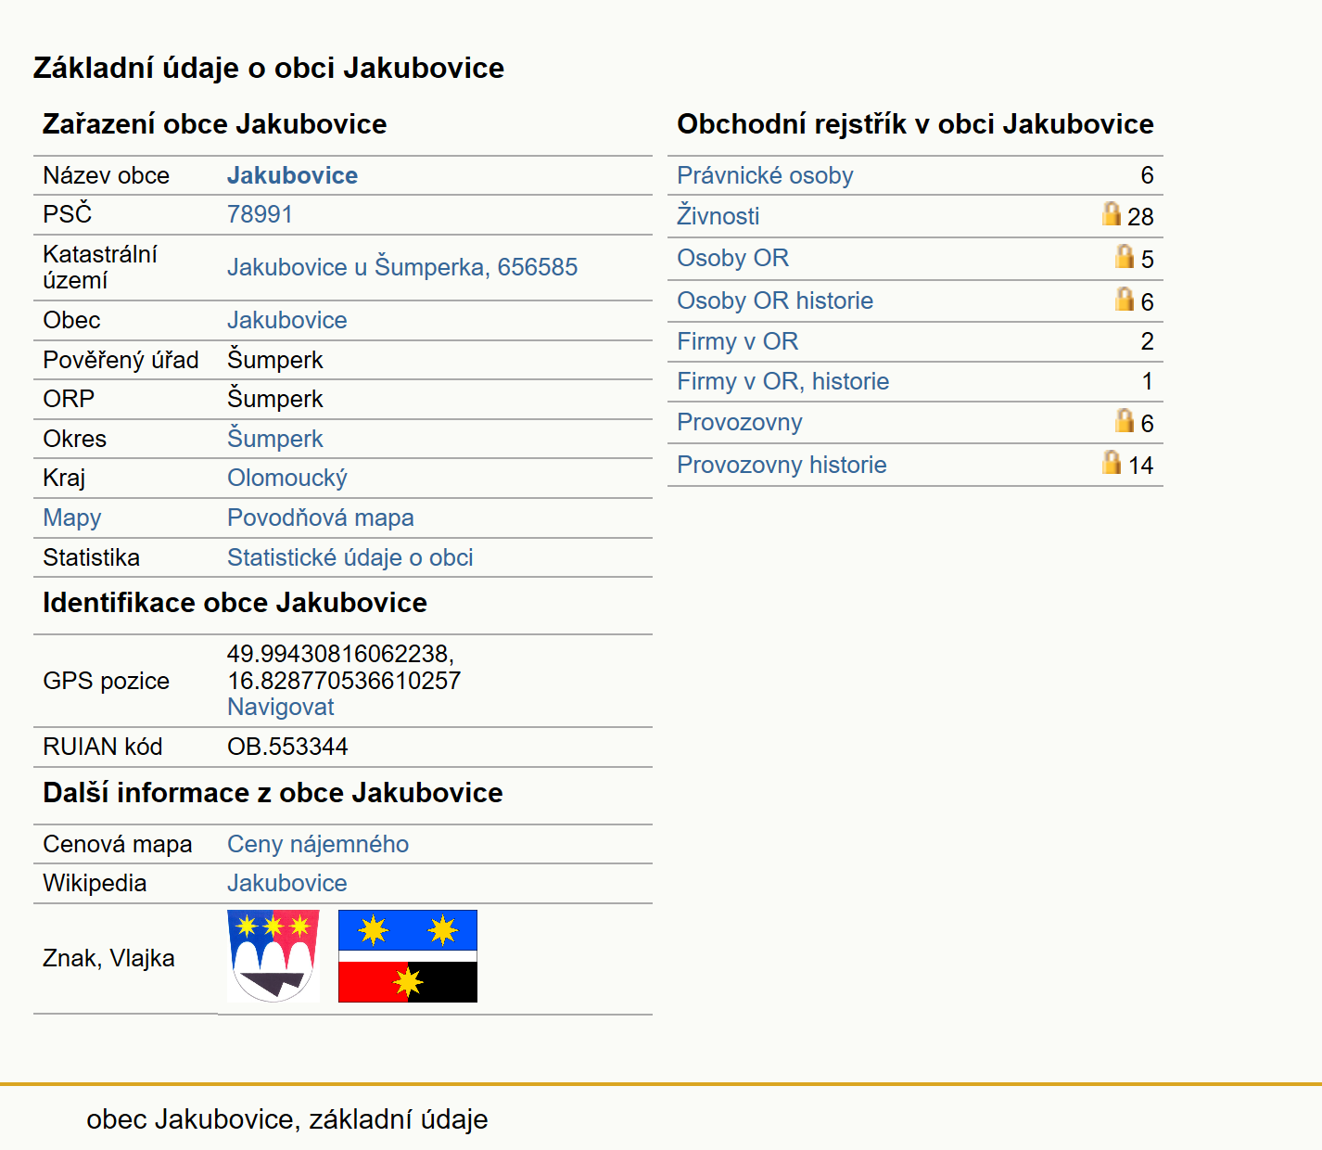Open the Právnické osoby link

(x=765, y=175)
